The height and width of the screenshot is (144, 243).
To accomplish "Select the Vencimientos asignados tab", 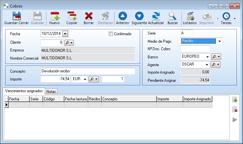I will point(24,91).
